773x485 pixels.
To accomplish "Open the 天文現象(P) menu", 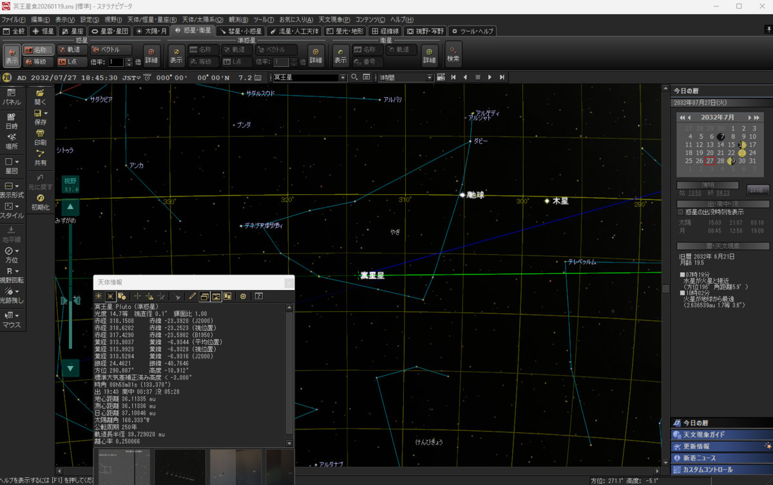I will 334,20.
